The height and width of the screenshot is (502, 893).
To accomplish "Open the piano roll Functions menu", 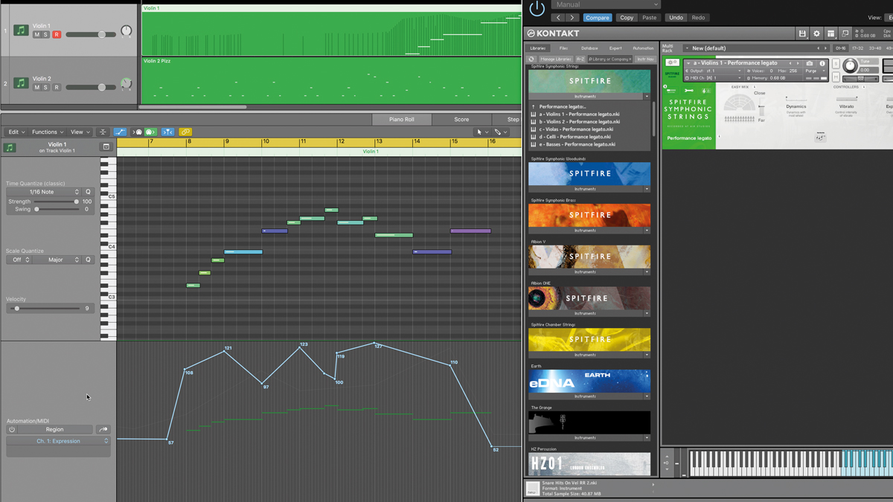I will click(47, 132).
